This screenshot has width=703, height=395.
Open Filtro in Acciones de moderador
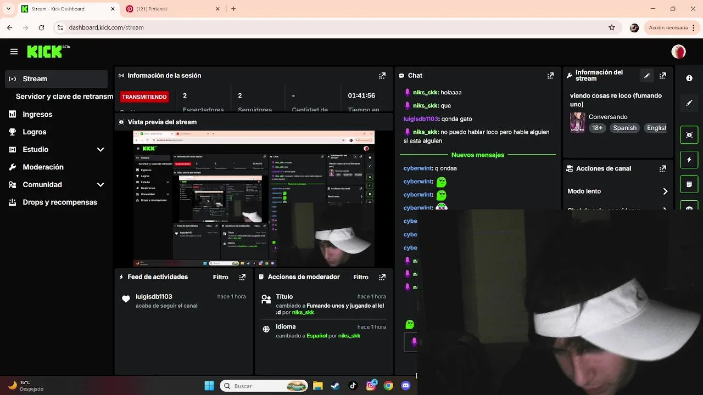[x=360, y=277]
